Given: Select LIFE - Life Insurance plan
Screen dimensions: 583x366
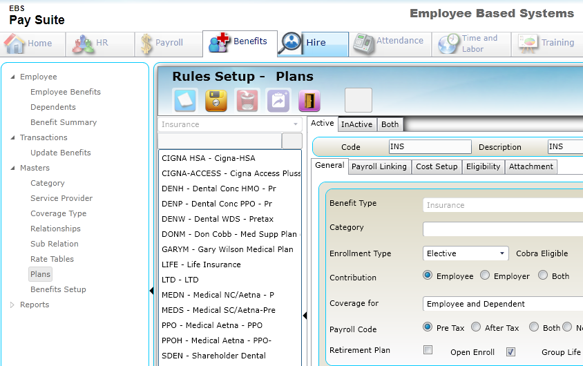Looking at the screenshot, I should [x=201, y=264].
